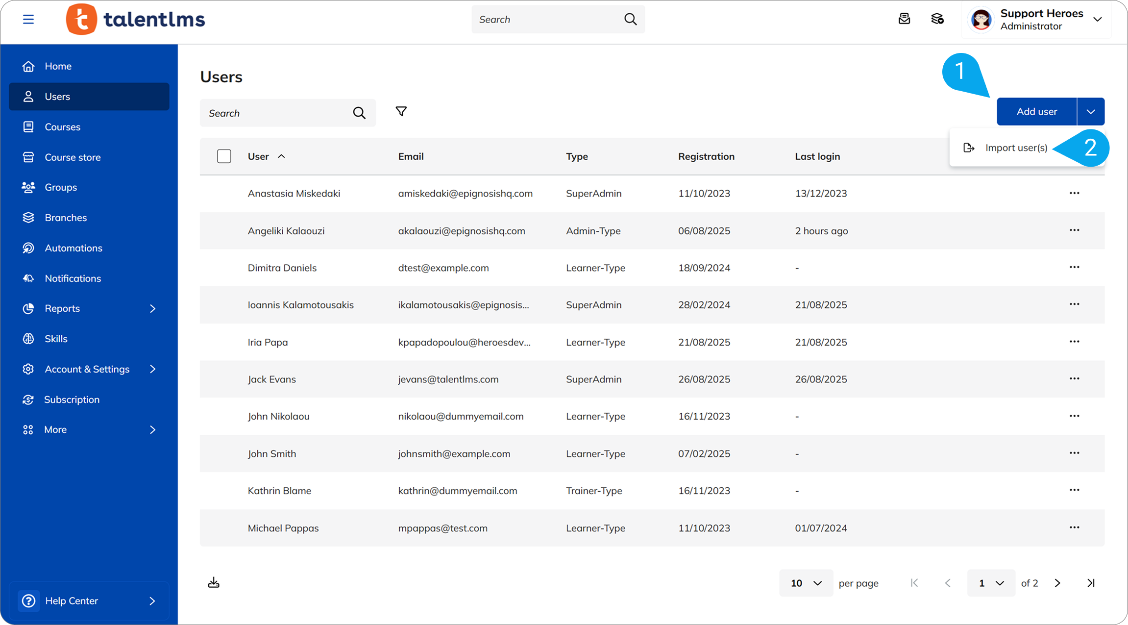
Task: Click the filter funnel icon
Action: click(x=401, y=112)
